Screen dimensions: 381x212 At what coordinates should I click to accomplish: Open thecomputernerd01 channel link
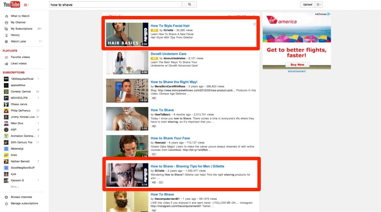[x=167, y=199]
